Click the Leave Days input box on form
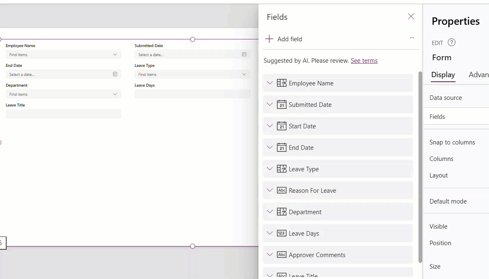 click(x=192, y=94)
